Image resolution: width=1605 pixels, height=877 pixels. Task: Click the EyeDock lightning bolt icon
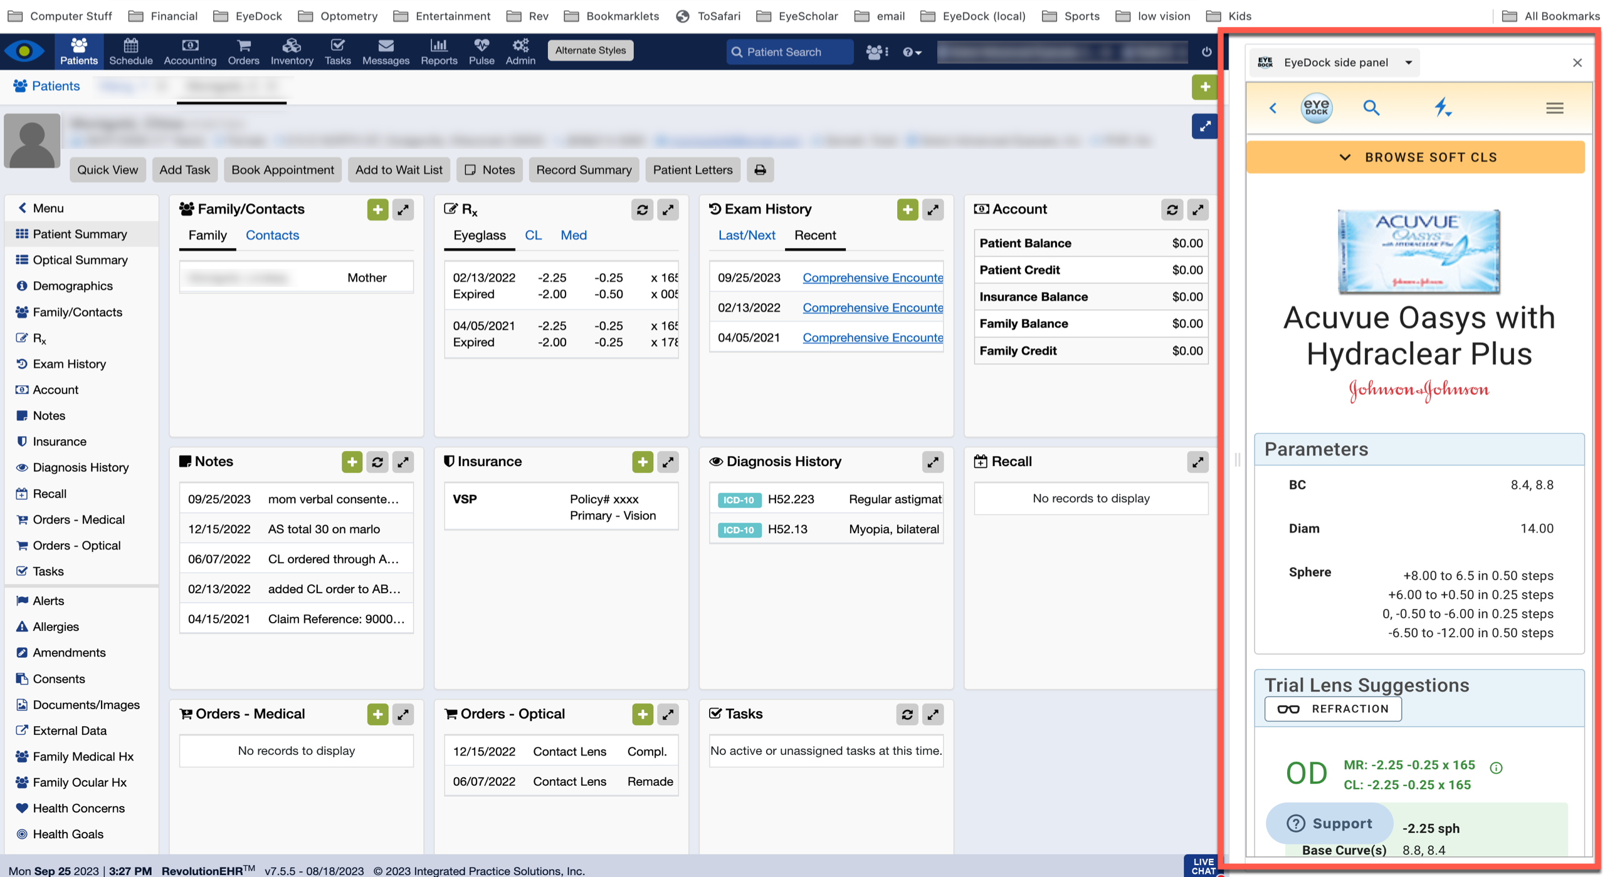click(1442, 108)
